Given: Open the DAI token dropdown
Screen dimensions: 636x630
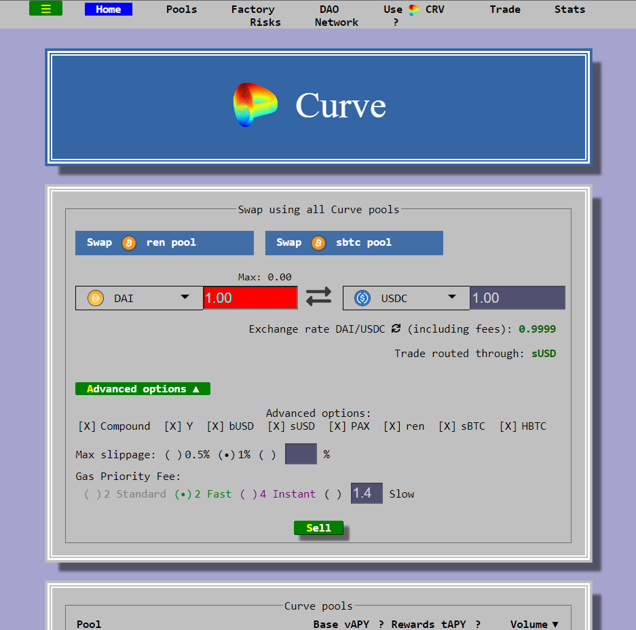Looking at the screenshot, I should click(x=139, y=298).
